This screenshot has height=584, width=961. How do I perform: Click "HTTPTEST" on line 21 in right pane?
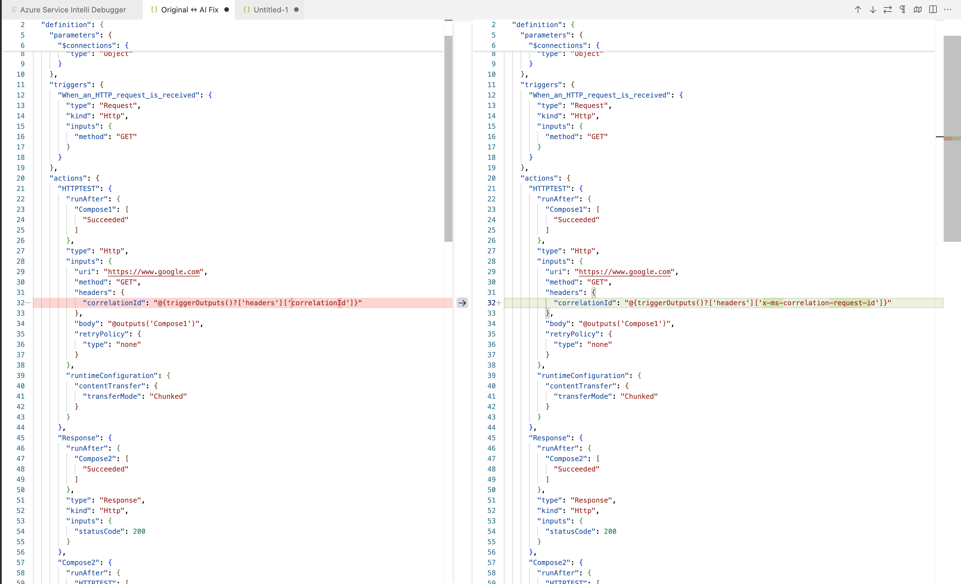point(550,189)
